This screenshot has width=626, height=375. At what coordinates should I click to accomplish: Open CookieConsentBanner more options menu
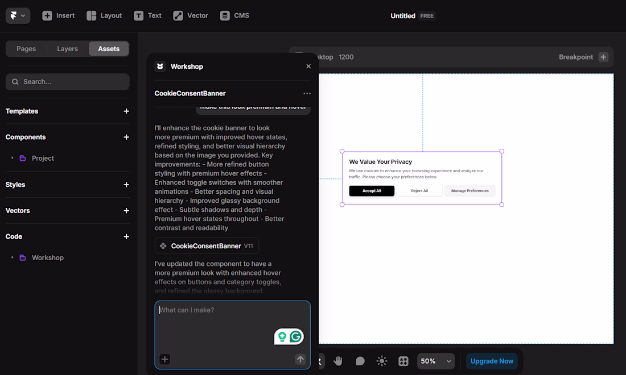(307, 94)
